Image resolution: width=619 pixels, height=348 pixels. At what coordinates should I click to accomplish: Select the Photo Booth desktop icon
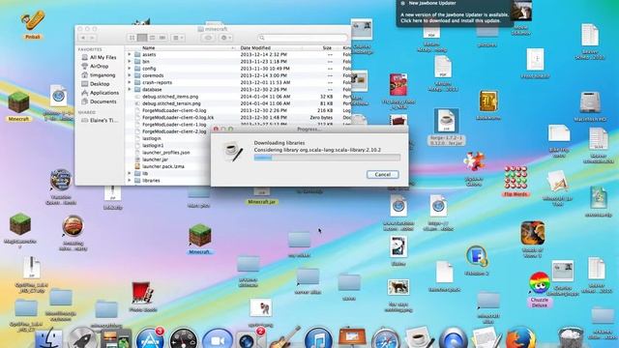(142, 297)
